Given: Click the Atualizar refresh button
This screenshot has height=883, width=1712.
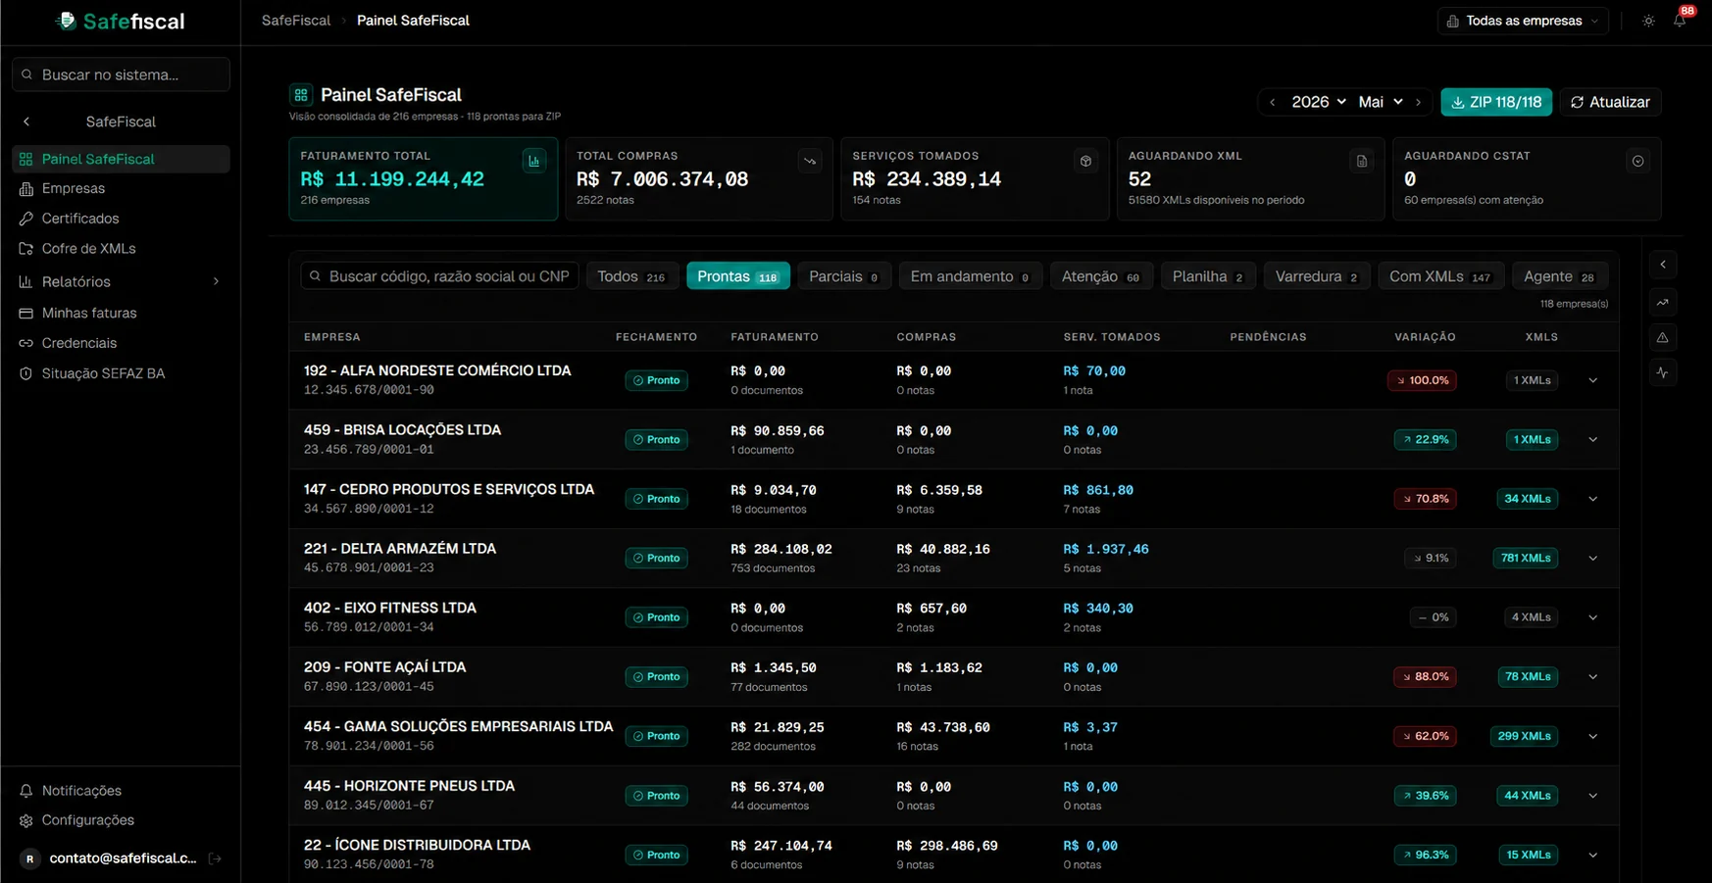Looking at the screenshot, I should coord(1610,102).
